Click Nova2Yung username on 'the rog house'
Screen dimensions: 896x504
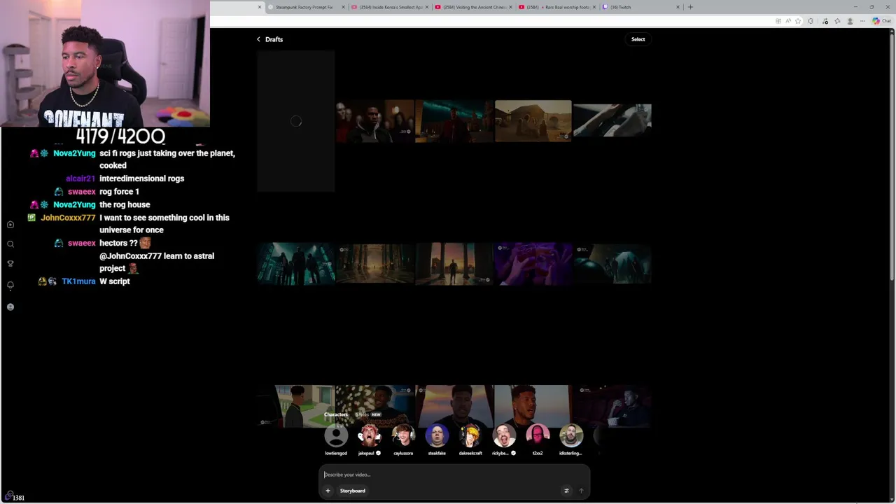point(74,204)
